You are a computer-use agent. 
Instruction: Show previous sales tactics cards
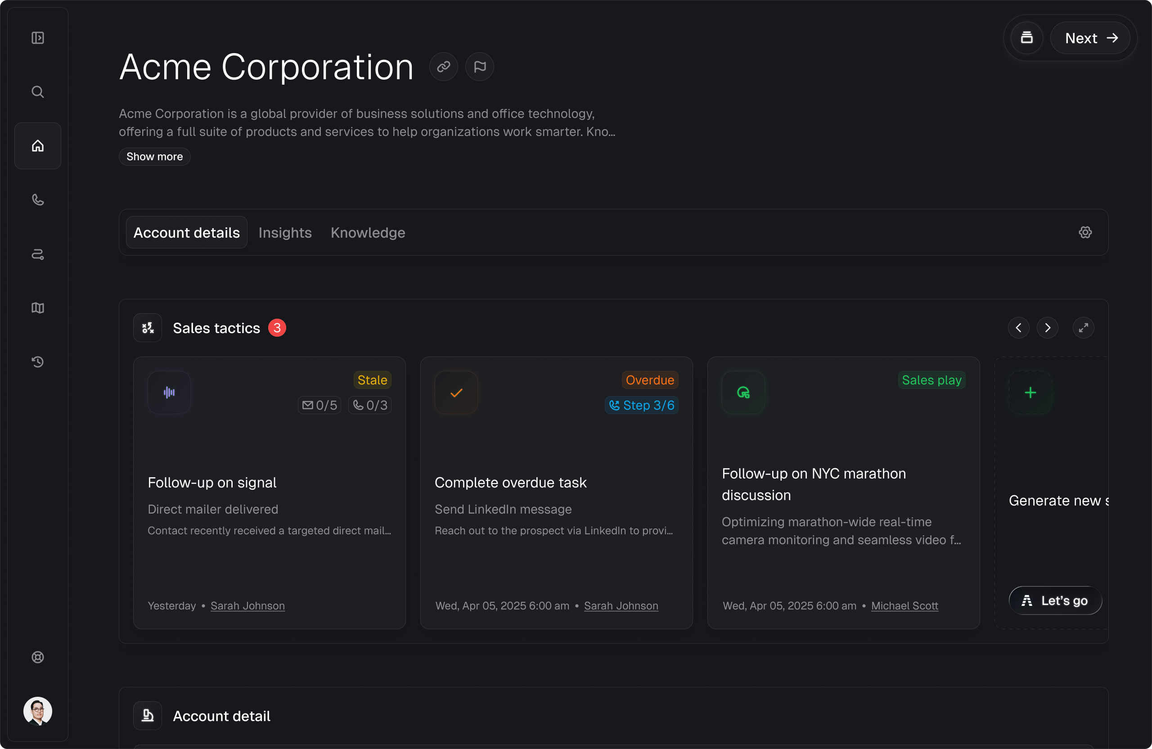click(x=1018, y=328)
